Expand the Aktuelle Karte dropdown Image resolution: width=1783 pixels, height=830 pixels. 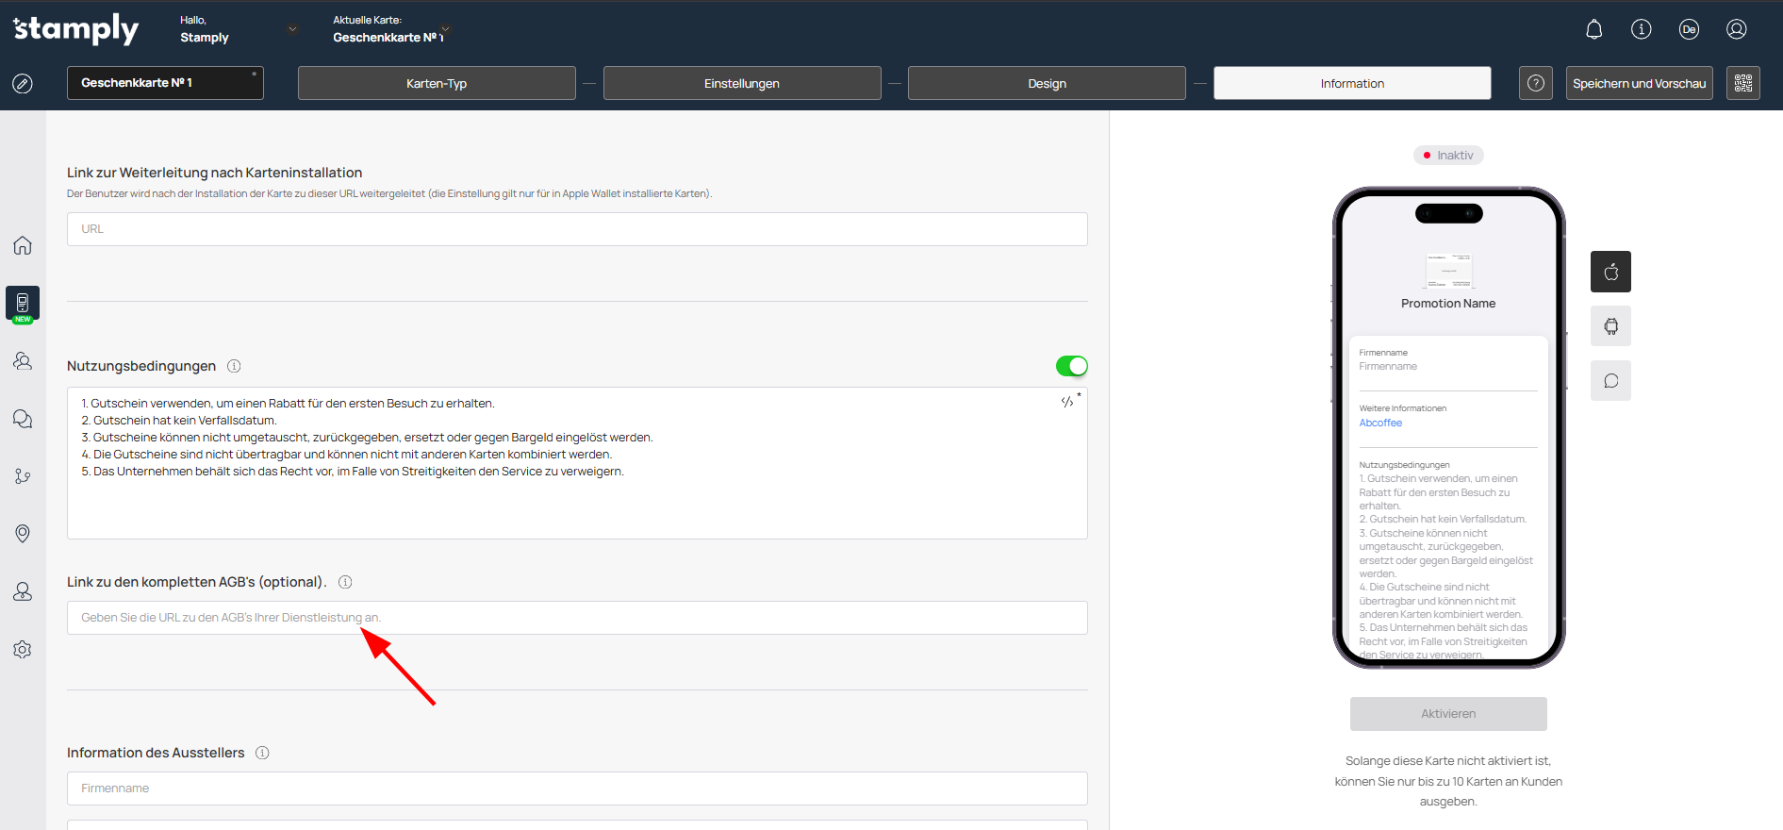[445, 29]
